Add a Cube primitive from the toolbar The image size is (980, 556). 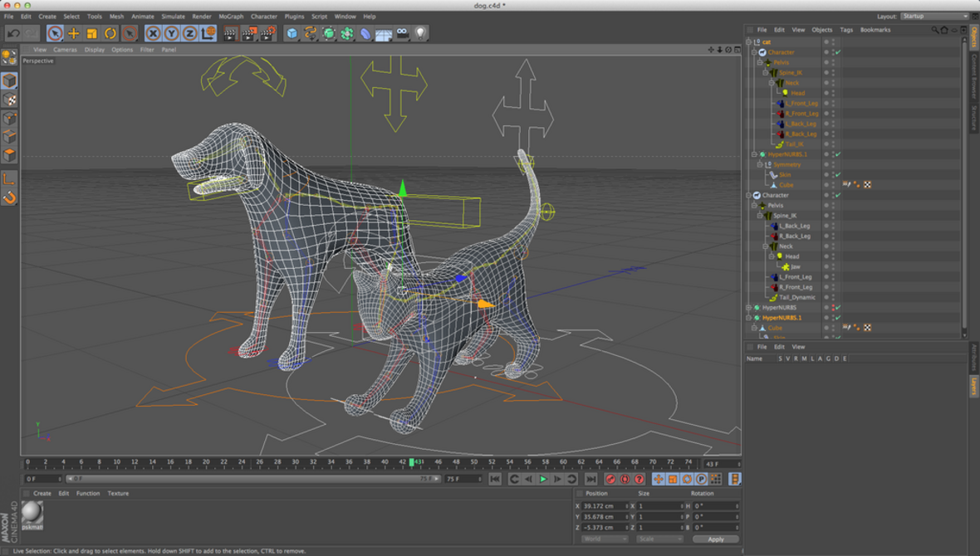tap(292, 33)
